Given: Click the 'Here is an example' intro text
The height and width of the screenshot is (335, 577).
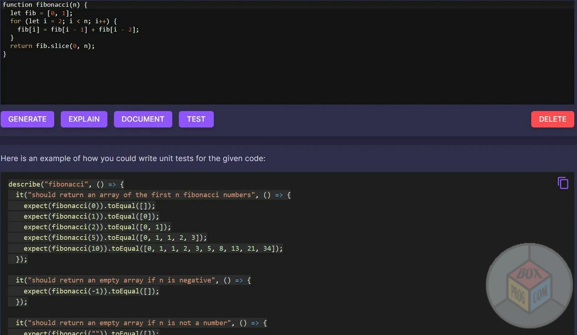Looking at the screenshot, I should pyautogui.click(x=133, y=158).
